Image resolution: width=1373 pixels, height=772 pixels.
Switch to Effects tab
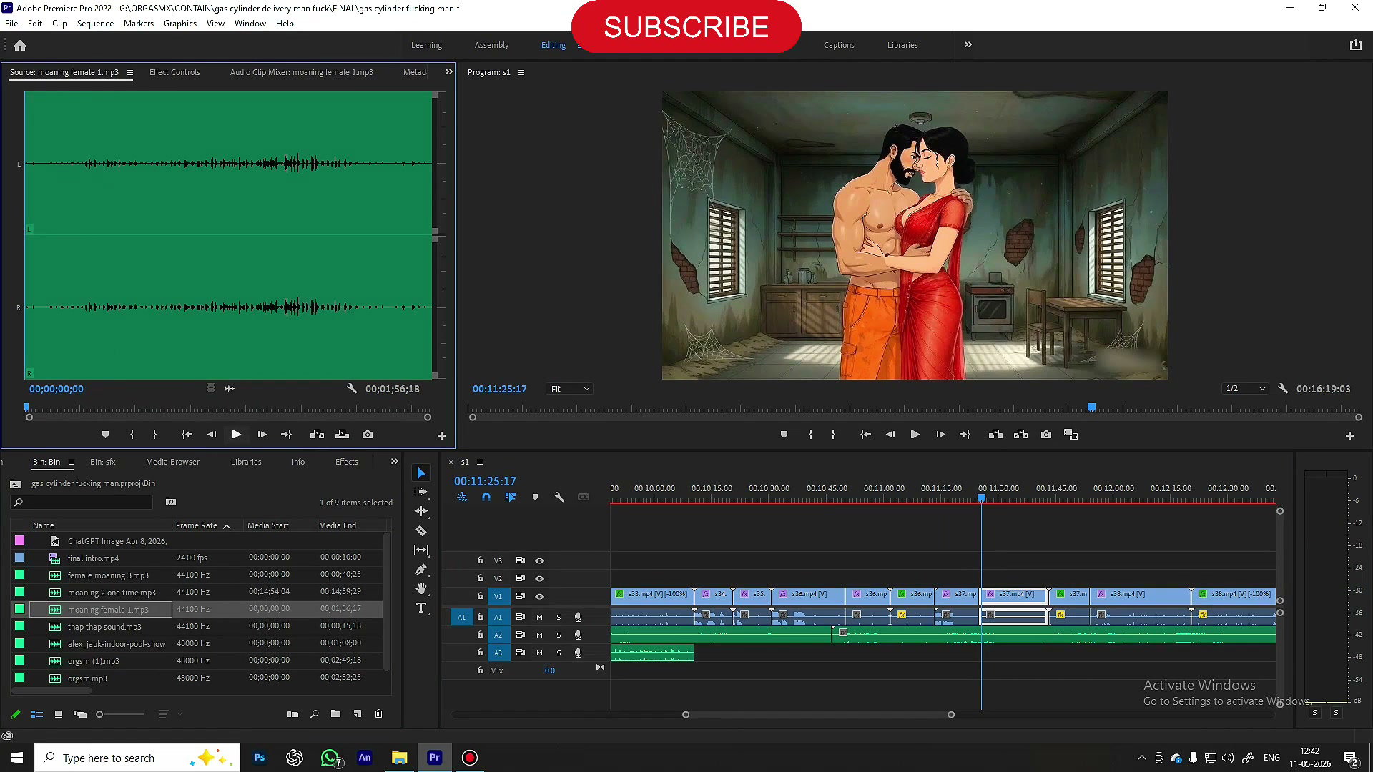pyautogui.click(x=347, y=462)
